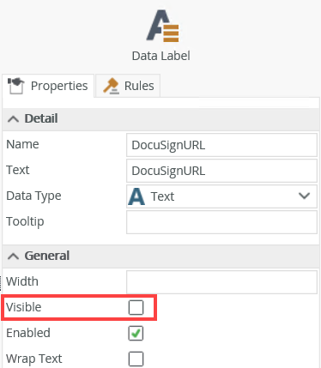The image size is (321, 368).
Task: Collapse the General section
Action: point(13,256)
